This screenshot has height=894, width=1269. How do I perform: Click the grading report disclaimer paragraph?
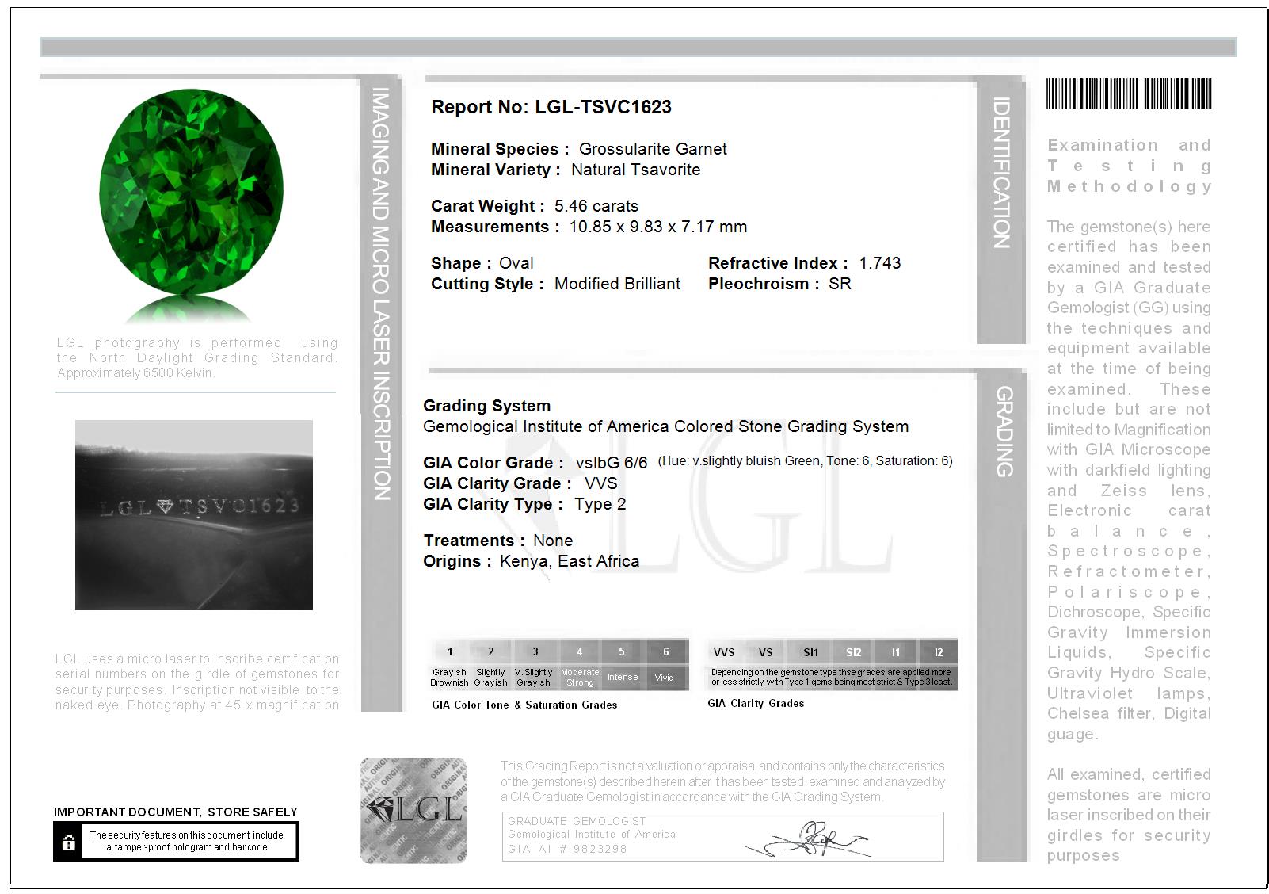click(722, 781)
